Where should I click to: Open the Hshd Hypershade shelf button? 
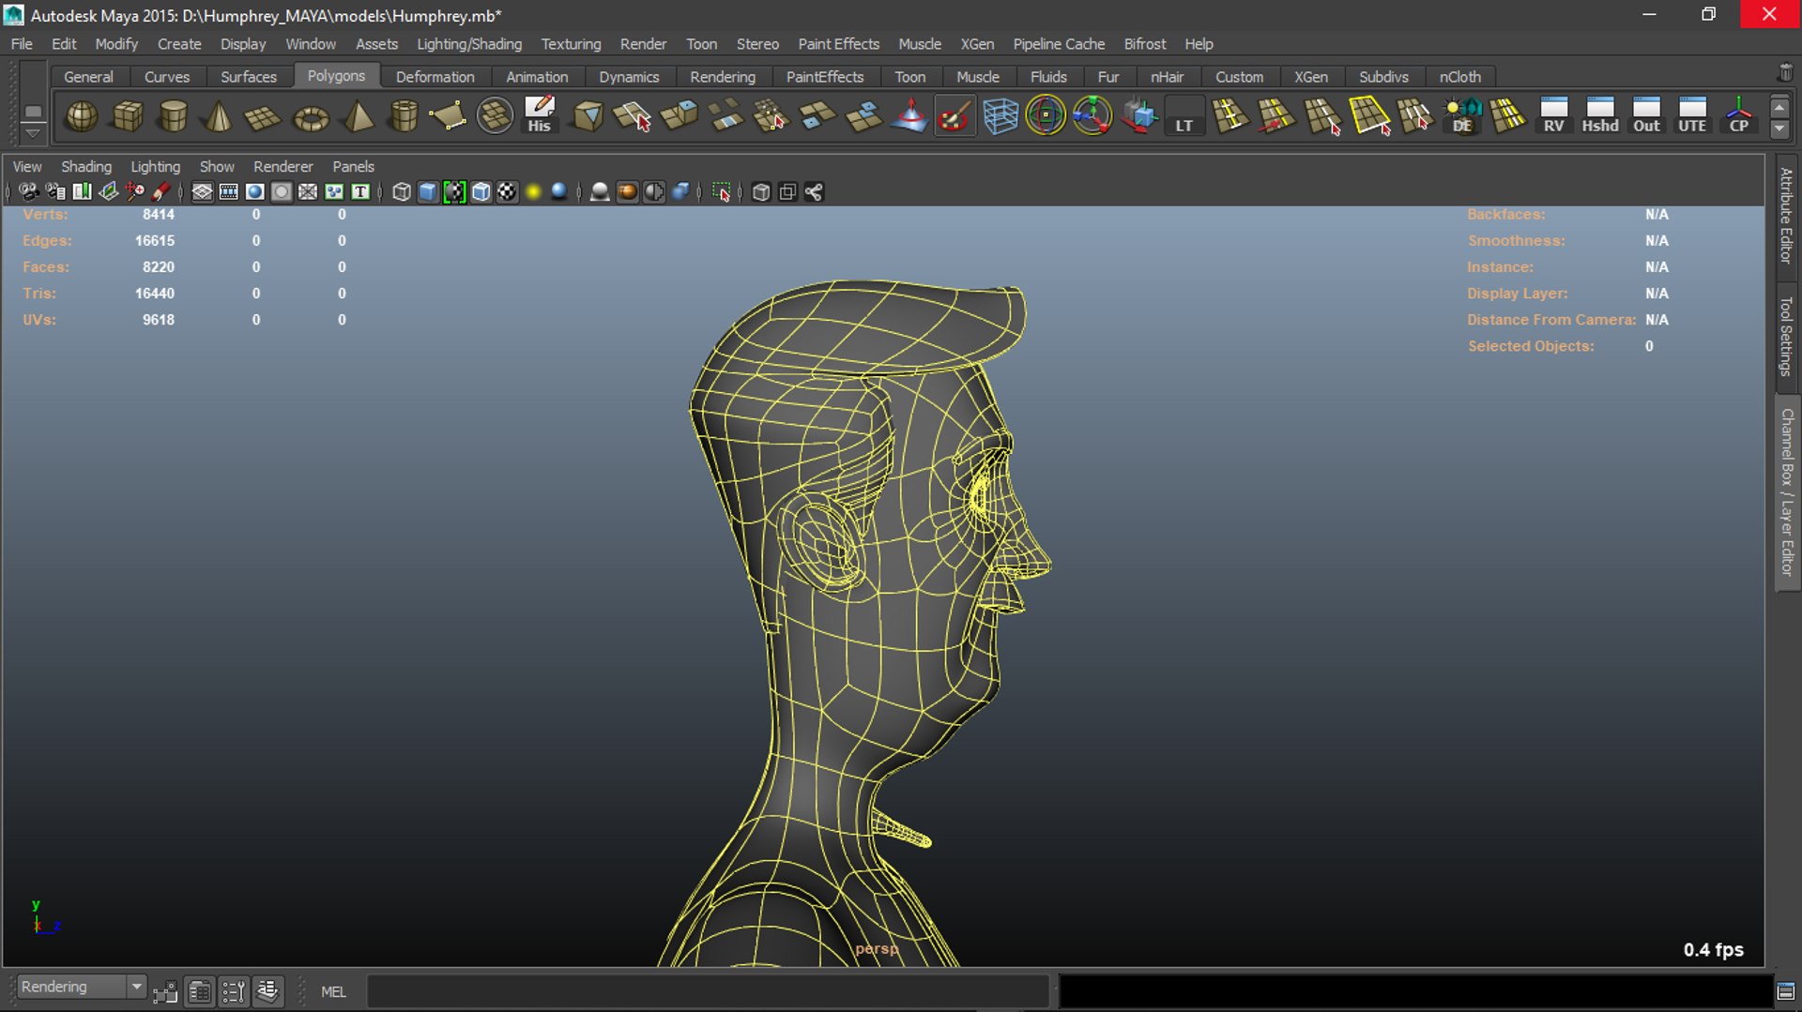[x=1600, y=116]
